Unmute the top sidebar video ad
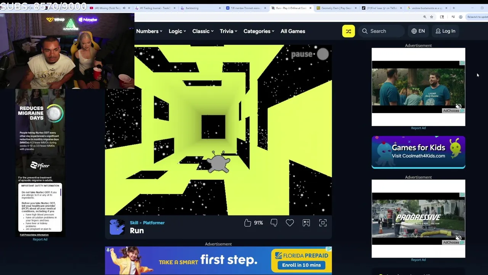 (x=459, y=107)
